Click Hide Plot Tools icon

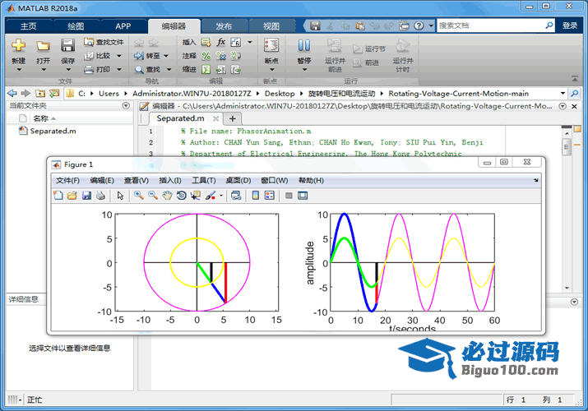pos(289,195)
